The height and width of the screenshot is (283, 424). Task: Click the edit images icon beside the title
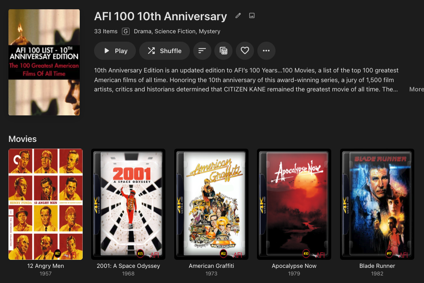(x=252, y=16)
